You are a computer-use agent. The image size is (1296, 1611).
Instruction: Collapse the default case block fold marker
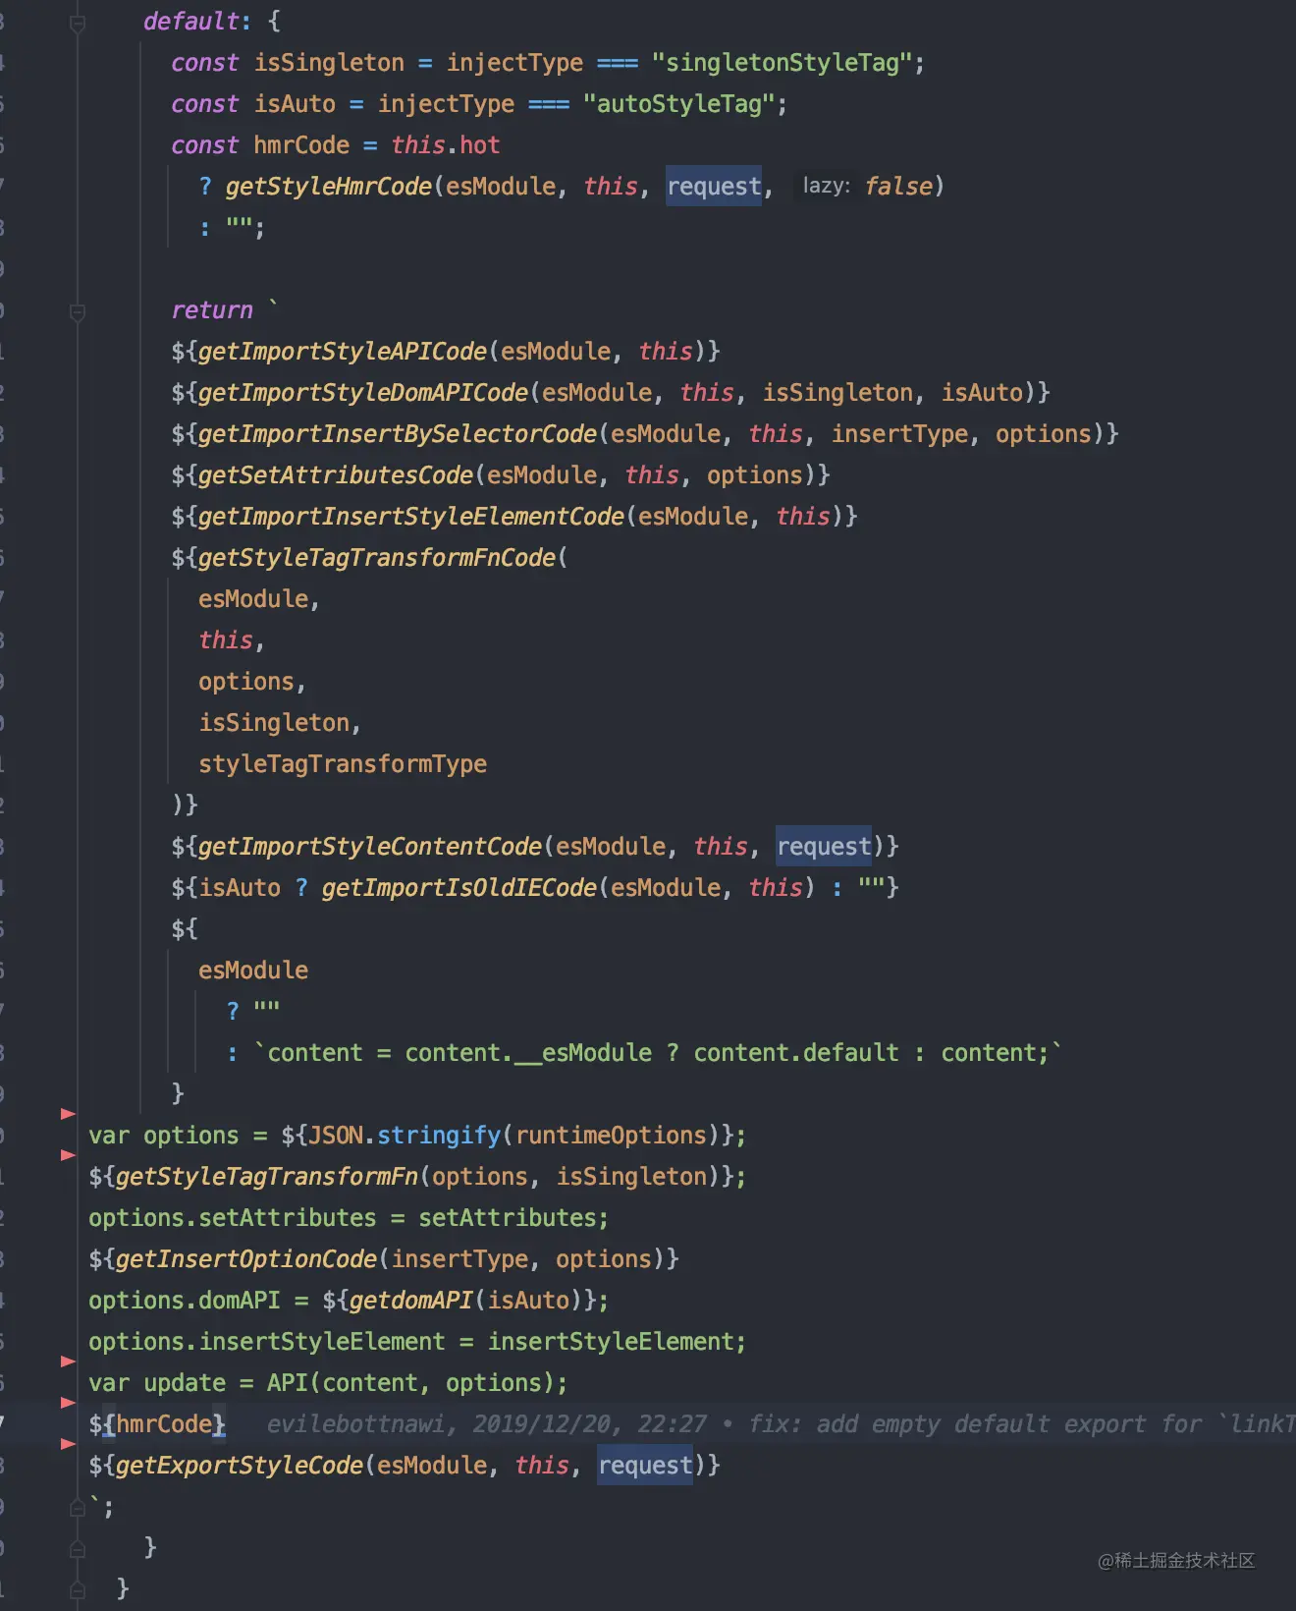tap(78, 23)
